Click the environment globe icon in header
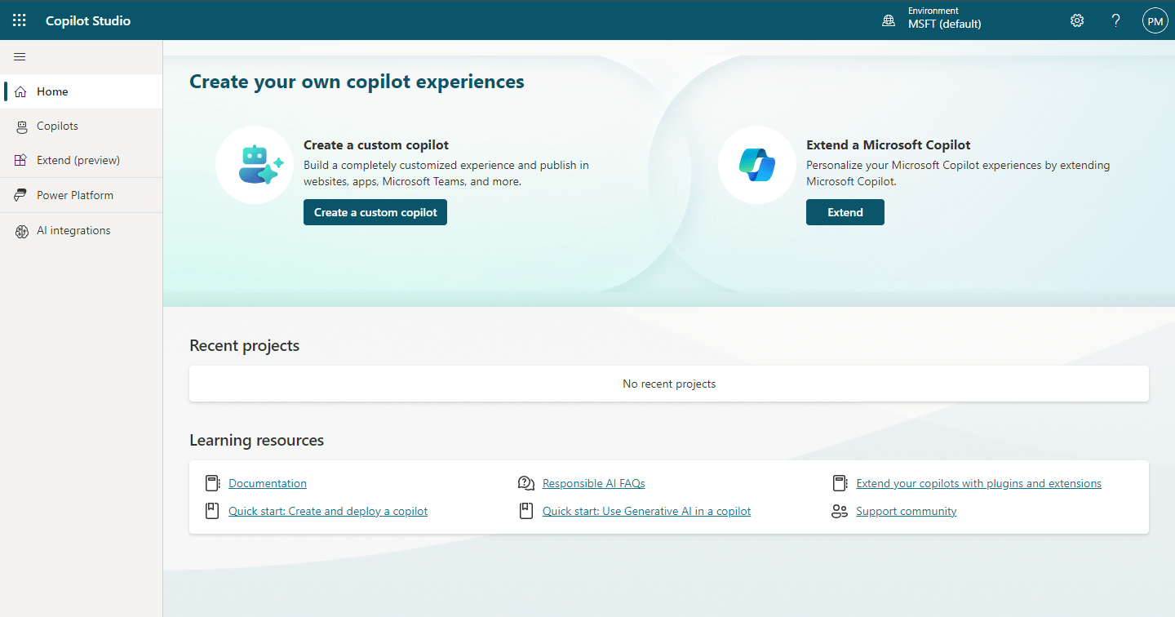1175x617 pixels. click(889, 20)
